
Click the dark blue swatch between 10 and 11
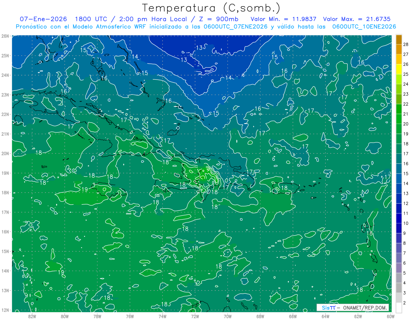point(399,219)
